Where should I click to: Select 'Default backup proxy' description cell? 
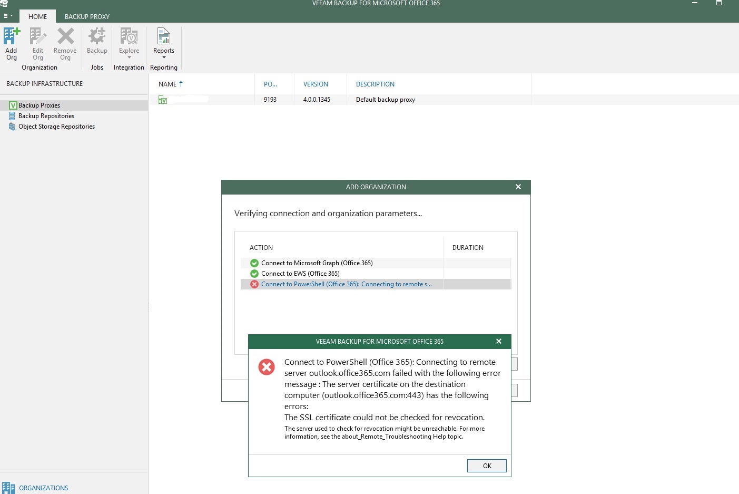386,100
